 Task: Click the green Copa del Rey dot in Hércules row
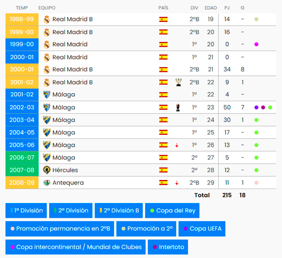pyautogui.click(x=257, y=170)
